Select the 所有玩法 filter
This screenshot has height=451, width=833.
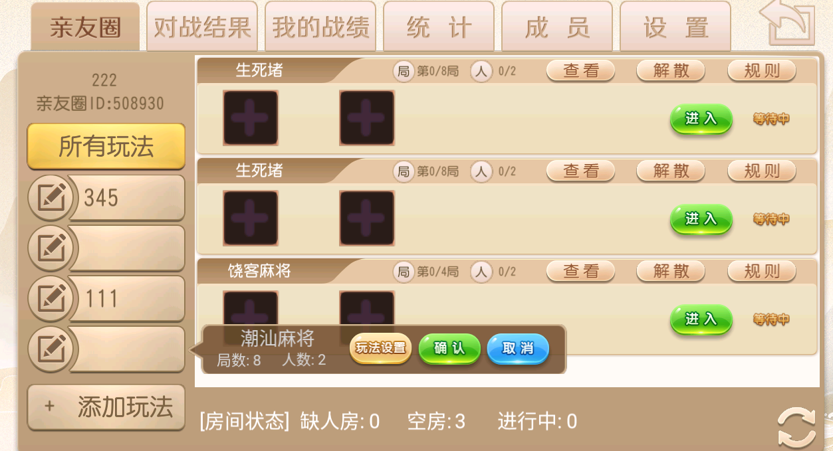[106, 146]
